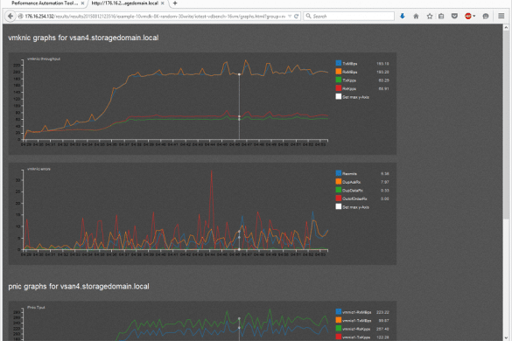The image size is (512, 341).
Task: Toggle the DupDataRx green series checkbox
Action: pos(339,190)
